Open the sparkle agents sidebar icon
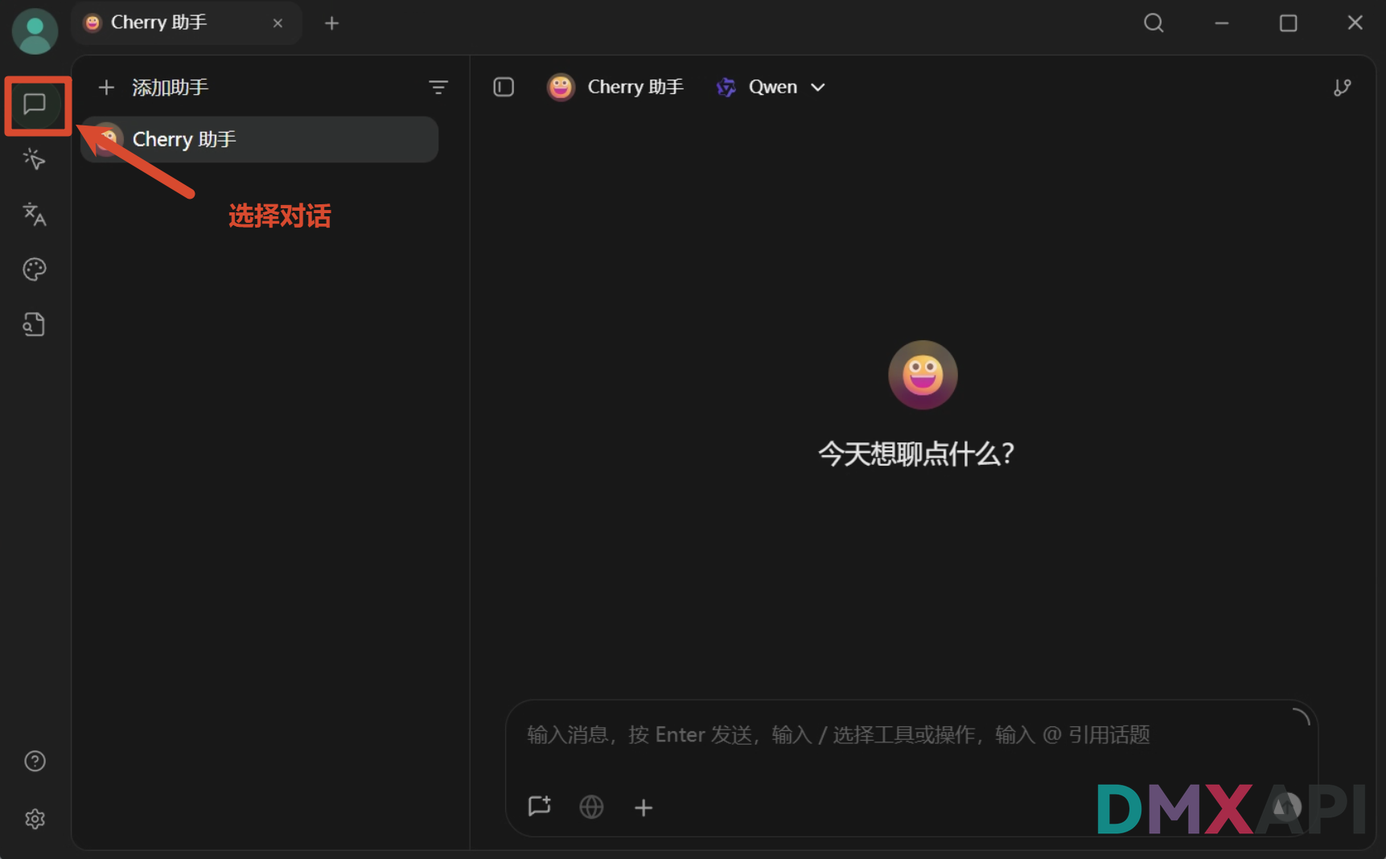Image resolution: width=1386 pixels, height=859 pixels. pyautogui.click(x=35, y=159)
